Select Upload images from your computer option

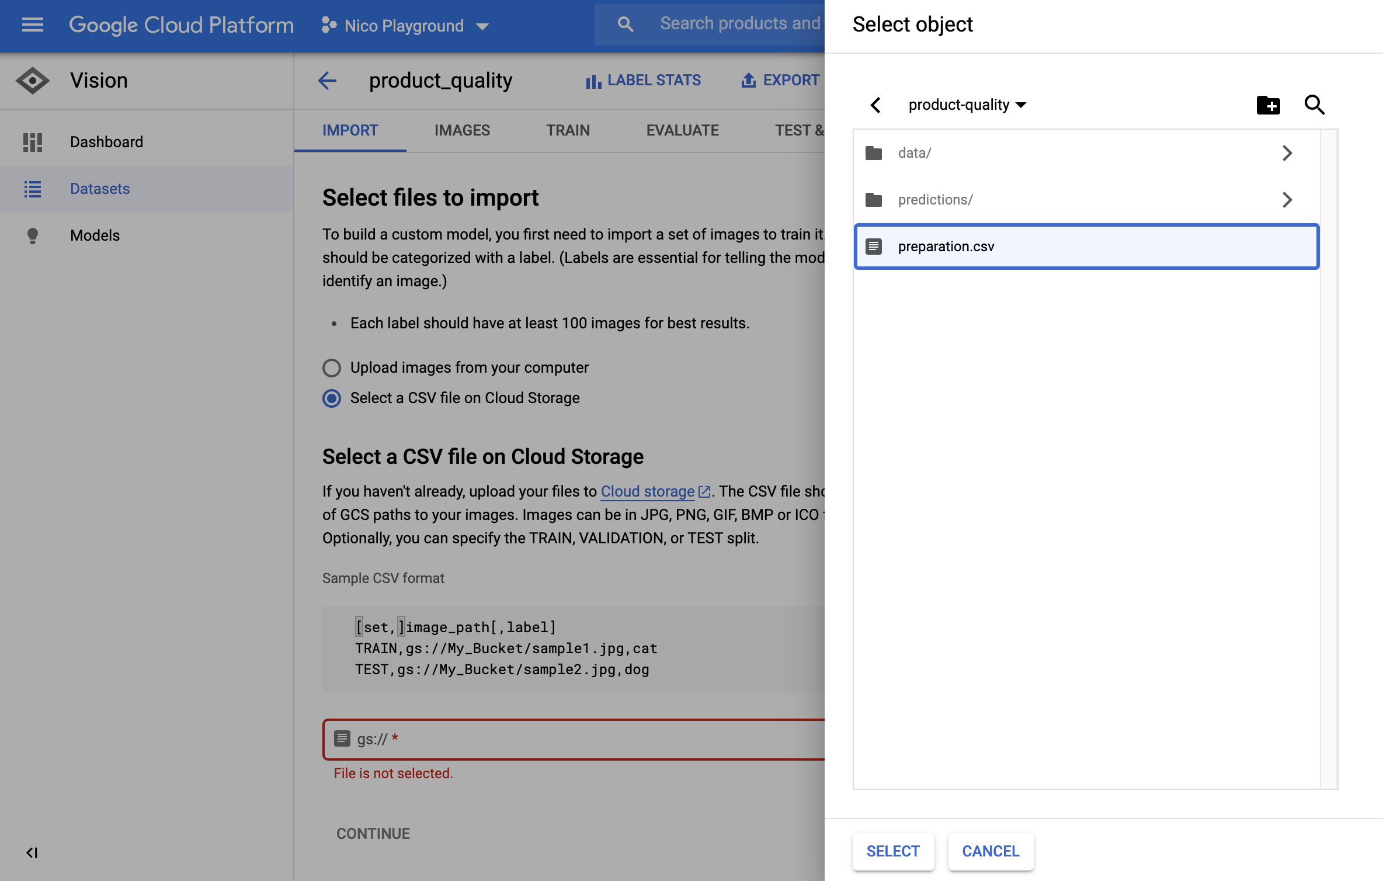point(332,368)
